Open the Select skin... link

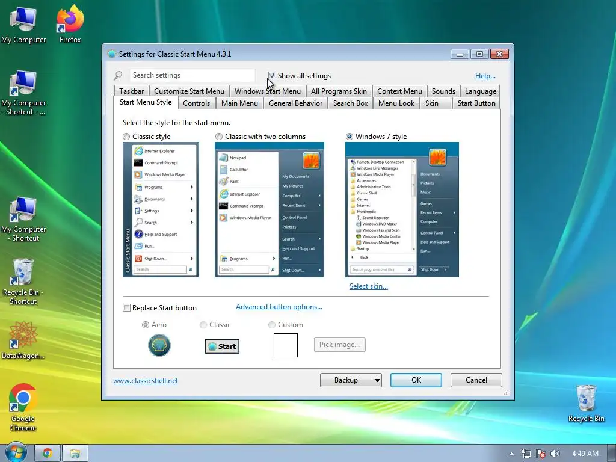tap(369, 286)
